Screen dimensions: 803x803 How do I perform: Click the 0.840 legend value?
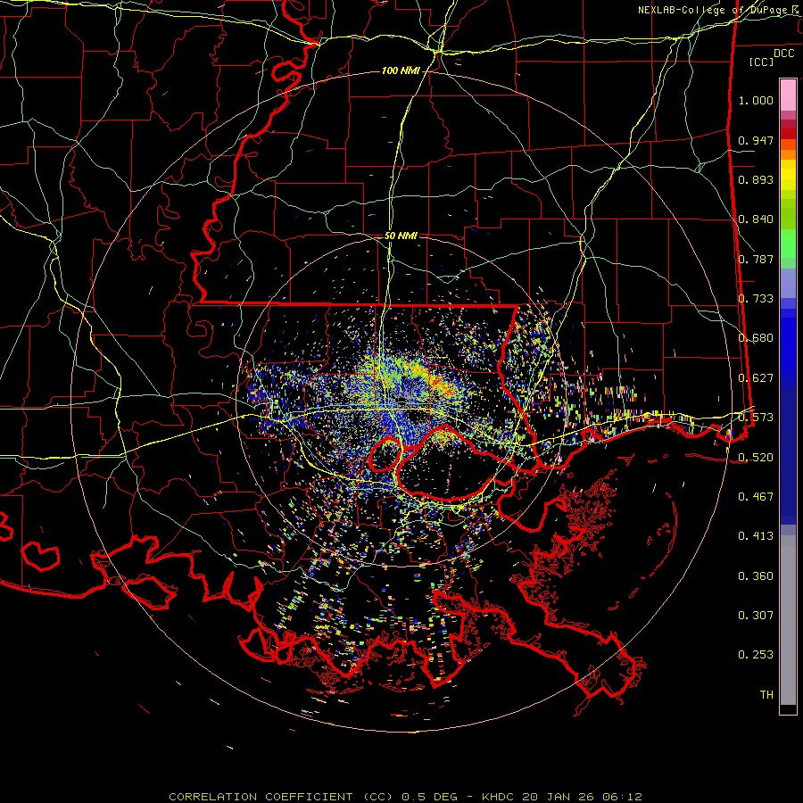click(756, 219)
